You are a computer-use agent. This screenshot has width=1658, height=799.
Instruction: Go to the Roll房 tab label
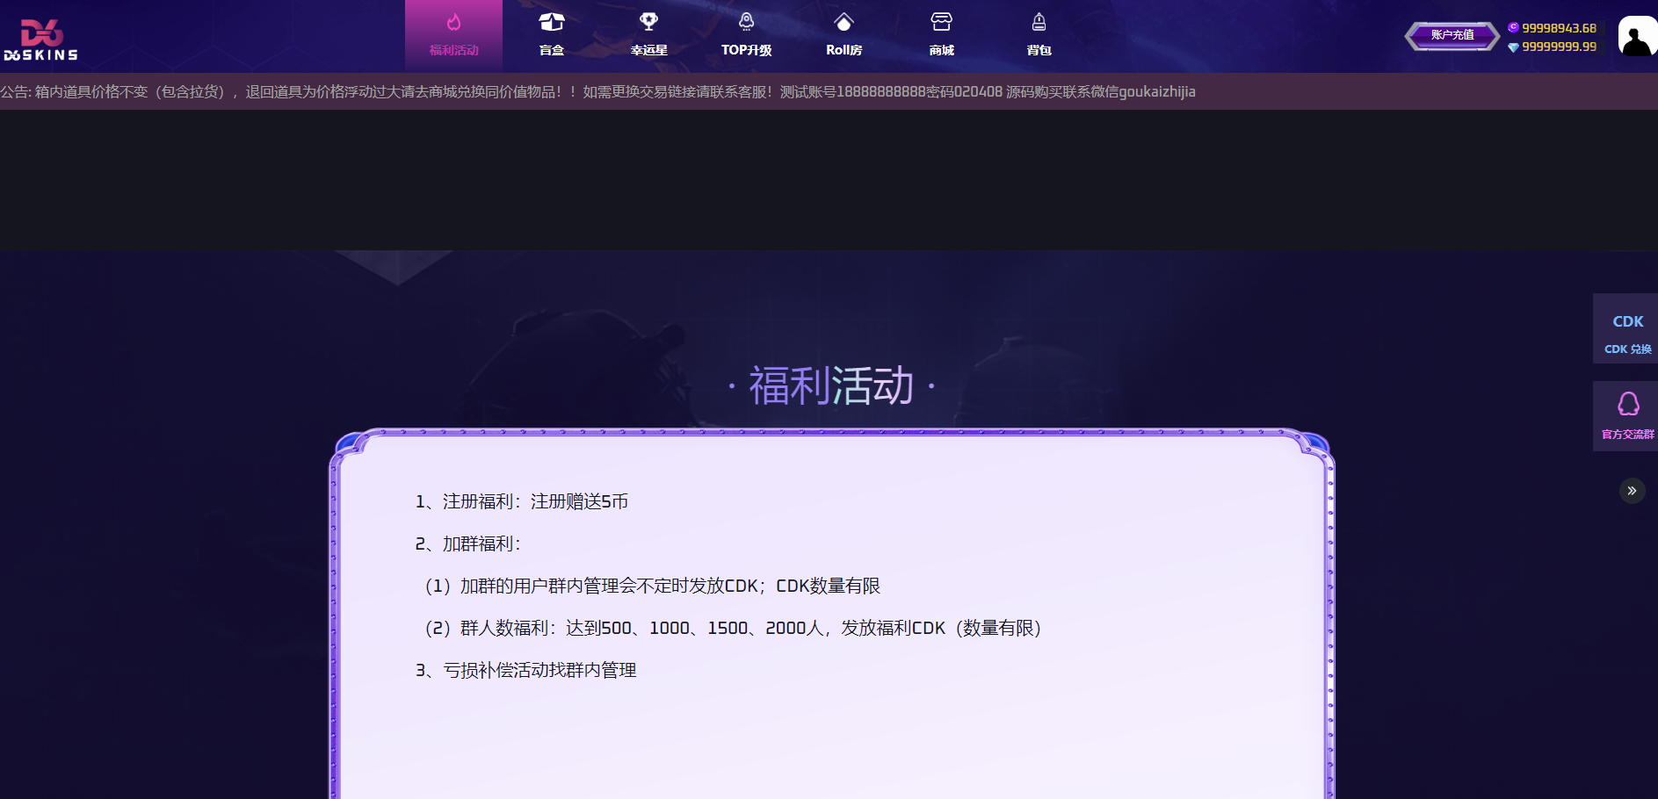click(x=843, y=50)
